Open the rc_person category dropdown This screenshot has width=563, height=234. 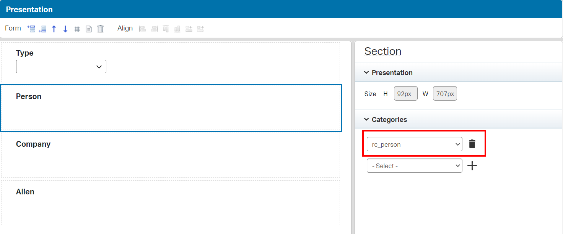pos(415,144)
